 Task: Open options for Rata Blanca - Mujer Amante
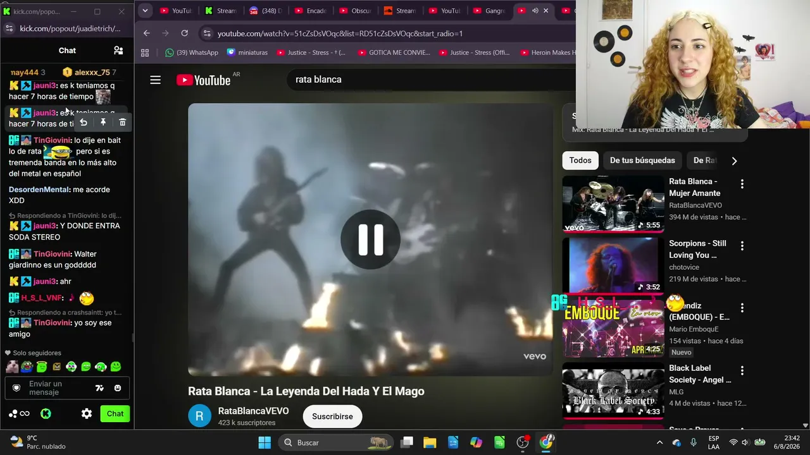[742, 184]
